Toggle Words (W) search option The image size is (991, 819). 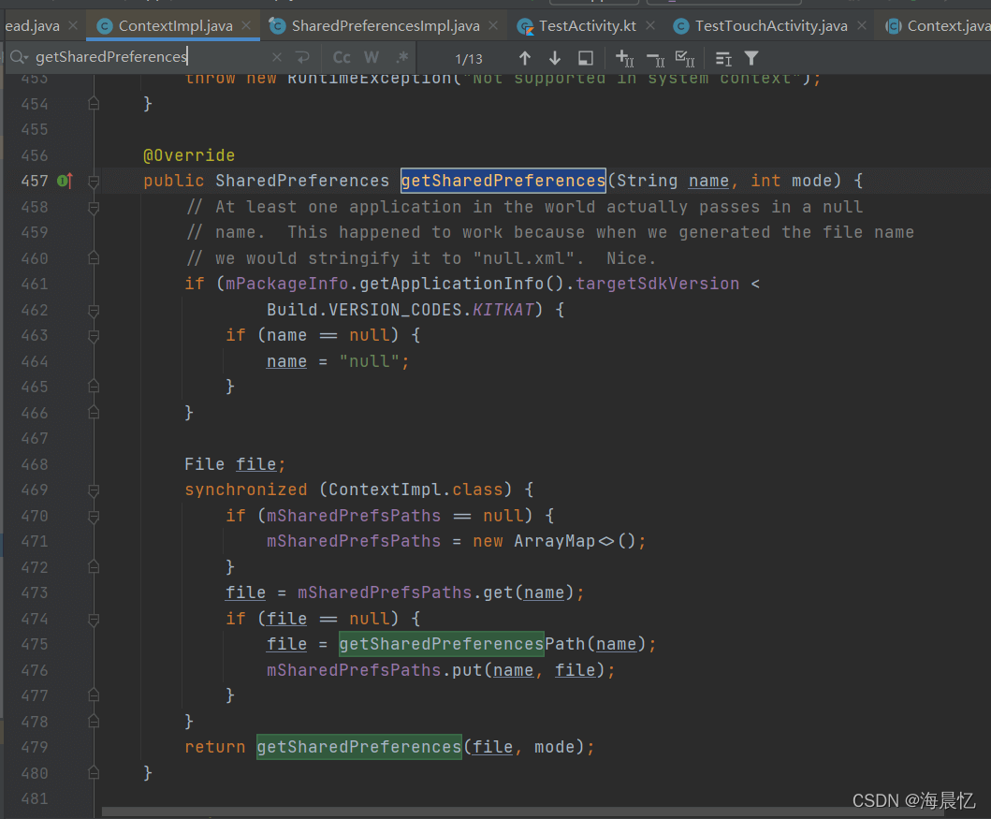[372, 57]
